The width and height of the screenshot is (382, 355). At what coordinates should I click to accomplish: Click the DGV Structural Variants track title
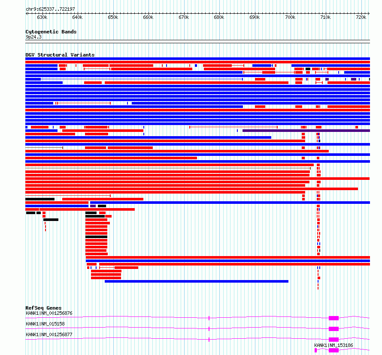pos(60,55)
